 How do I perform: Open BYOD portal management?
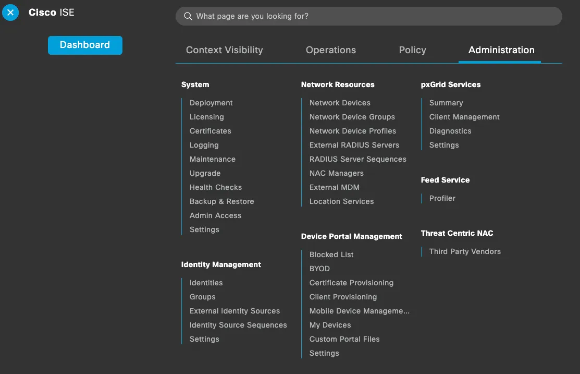pos(319,269)
